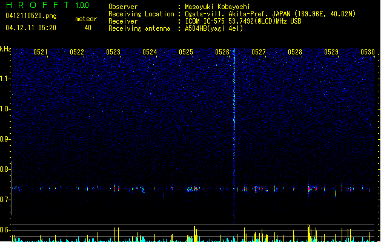Image resolution: width=381 pixels, height=242 pixels.
Task: Click the tall yellow intensity peak after 0528
Action: 308,233
